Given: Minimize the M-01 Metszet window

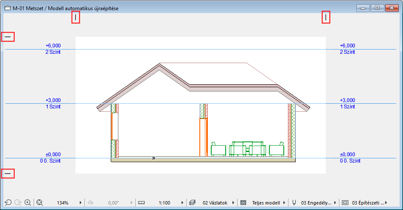Looking at the screenshot, I should coord(363,8).
